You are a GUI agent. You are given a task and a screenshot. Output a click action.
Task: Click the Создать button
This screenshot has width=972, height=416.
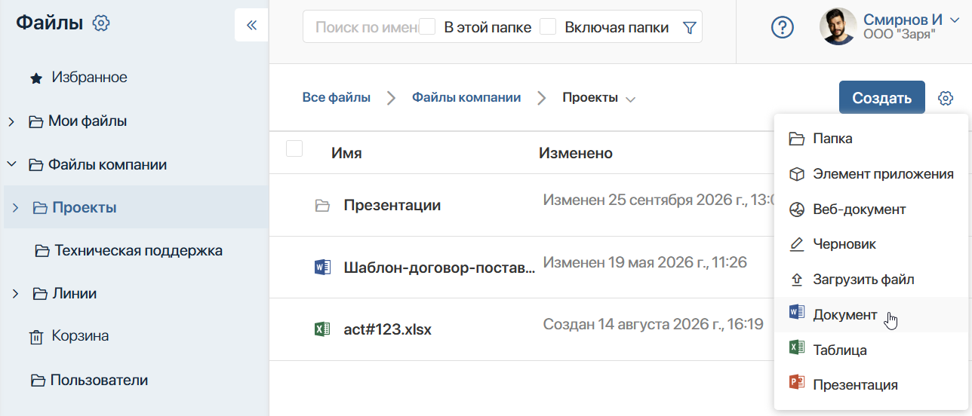(882, 98)
